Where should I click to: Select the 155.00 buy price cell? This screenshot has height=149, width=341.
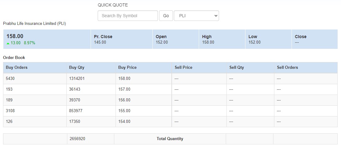coord(124,111)
